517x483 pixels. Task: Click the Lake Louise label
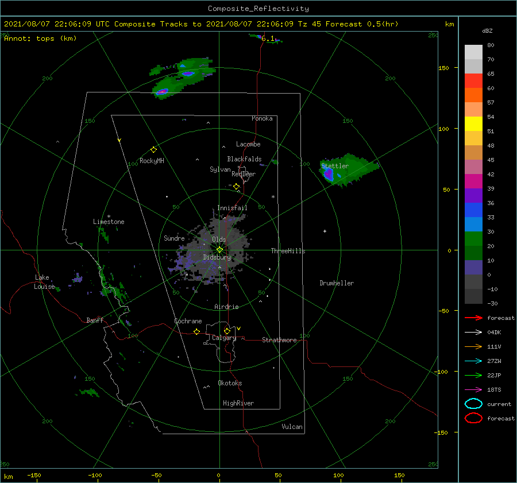point(44,282)
